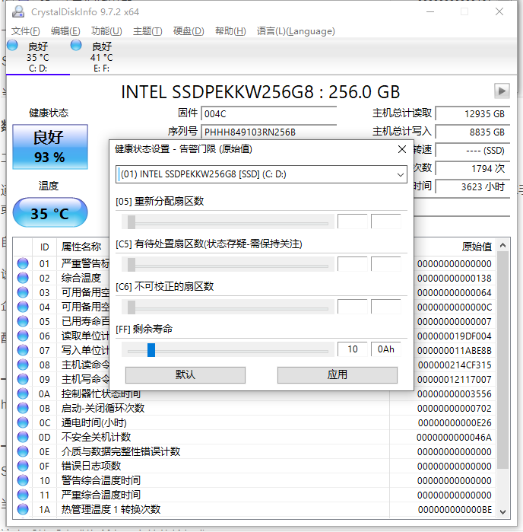This screenshot has width=523, height=532.
Task: Click the INTEL SSDPEKKW256G8 : 256.0 GB title
Action: click(x=260, y=92)
